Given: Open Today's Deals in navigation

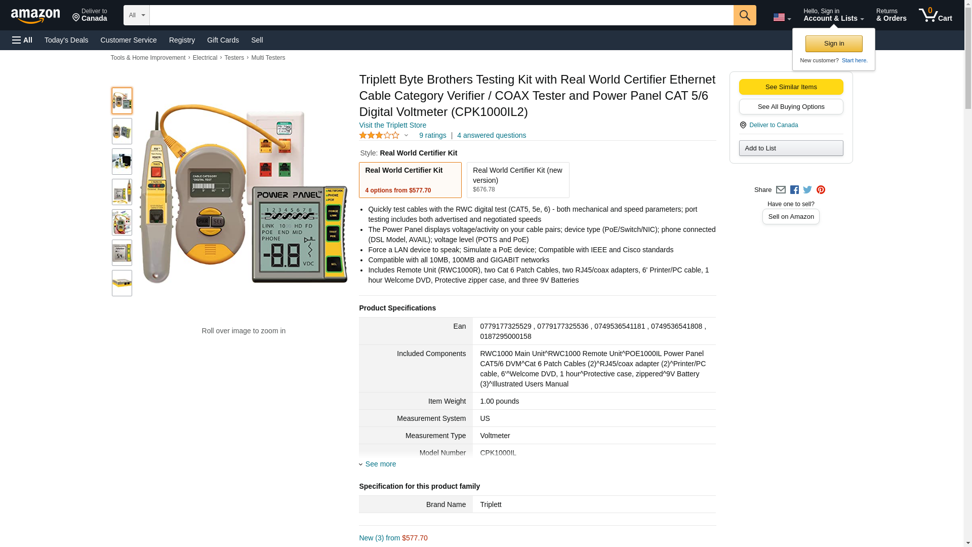Looking at the screenshot, I should point(66,40).
